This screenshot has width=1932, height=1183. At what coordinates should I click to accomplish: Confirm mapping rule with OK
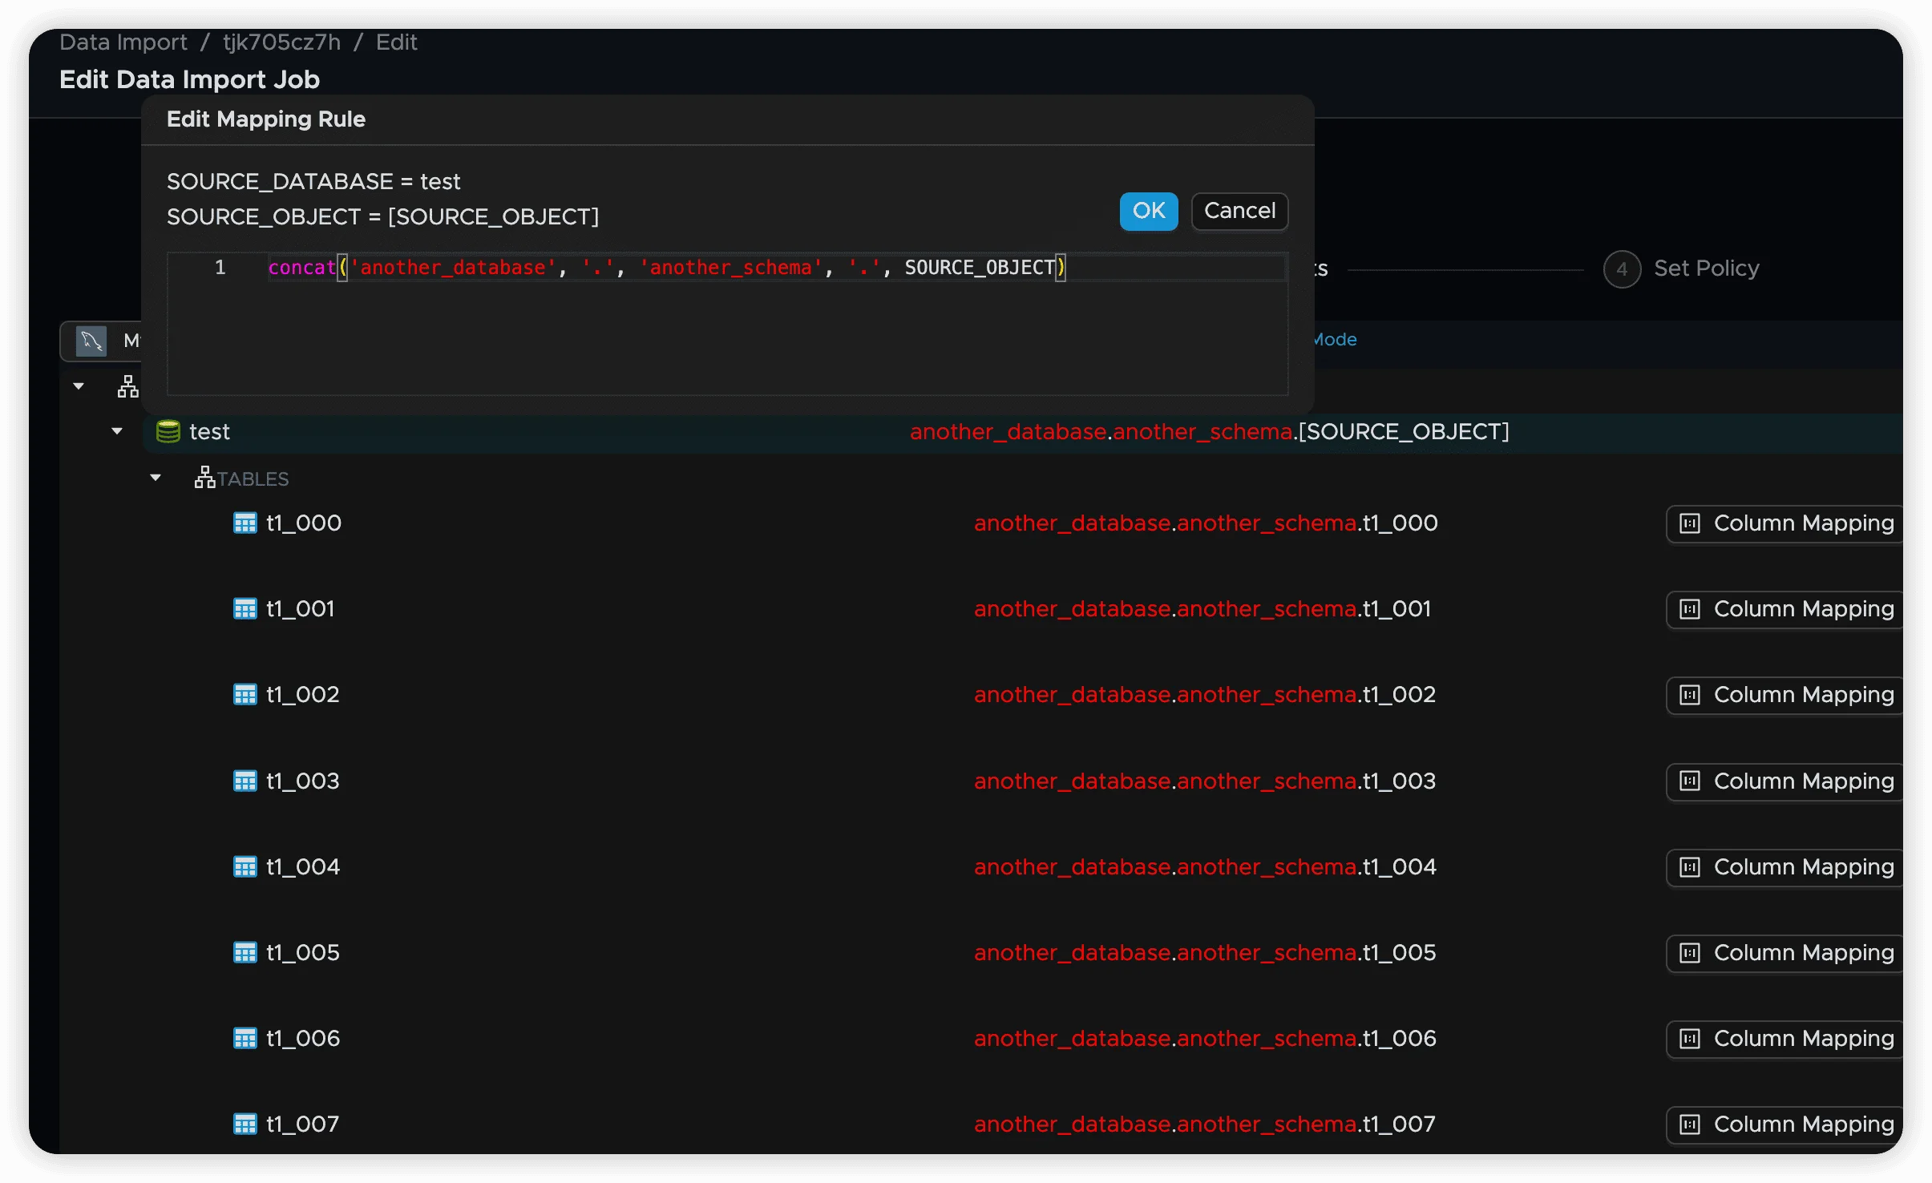pos(1148,212)
